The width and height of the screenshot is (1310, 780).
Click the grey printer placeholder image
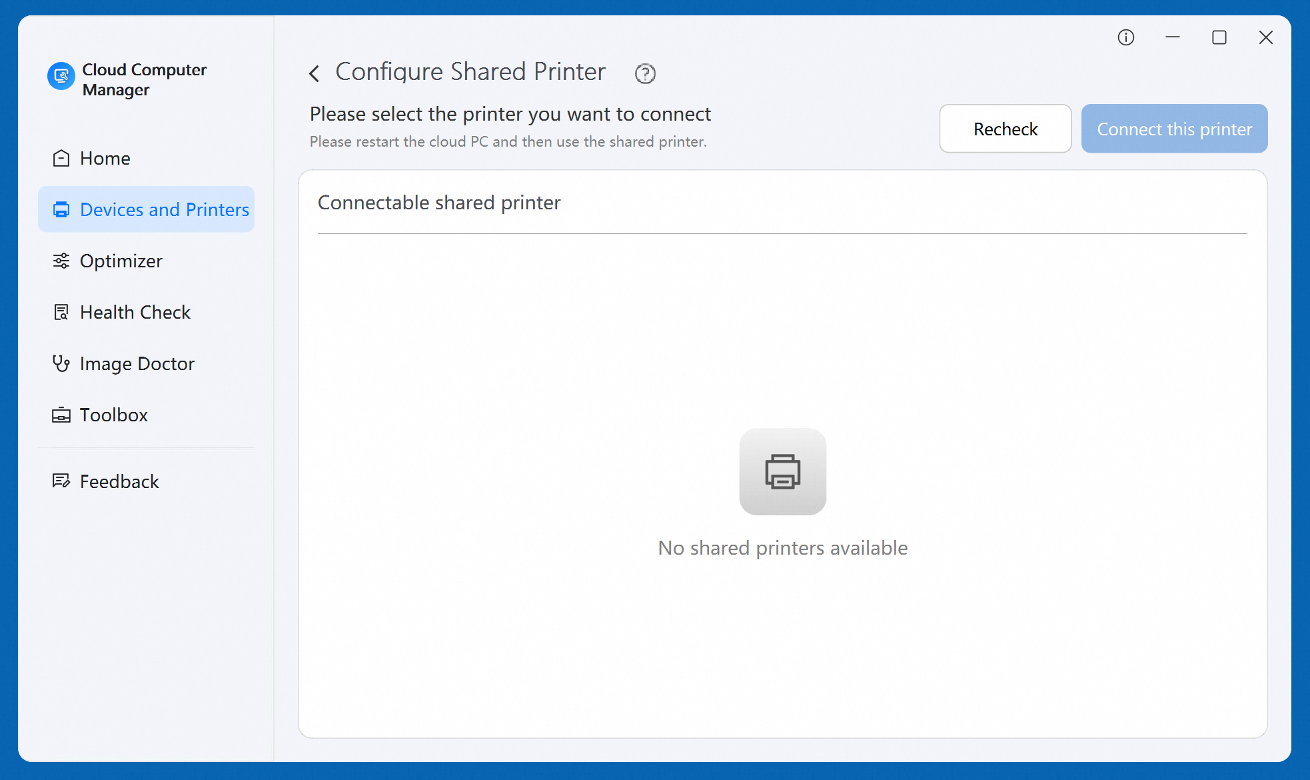(782, 471)
